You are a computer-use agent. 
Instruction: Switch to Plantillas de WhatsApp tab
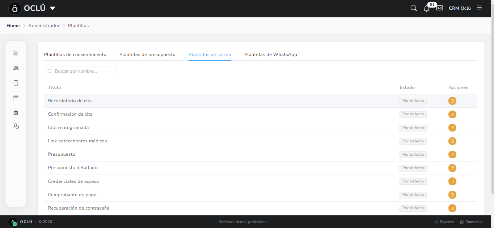click(x=271, y=55)
